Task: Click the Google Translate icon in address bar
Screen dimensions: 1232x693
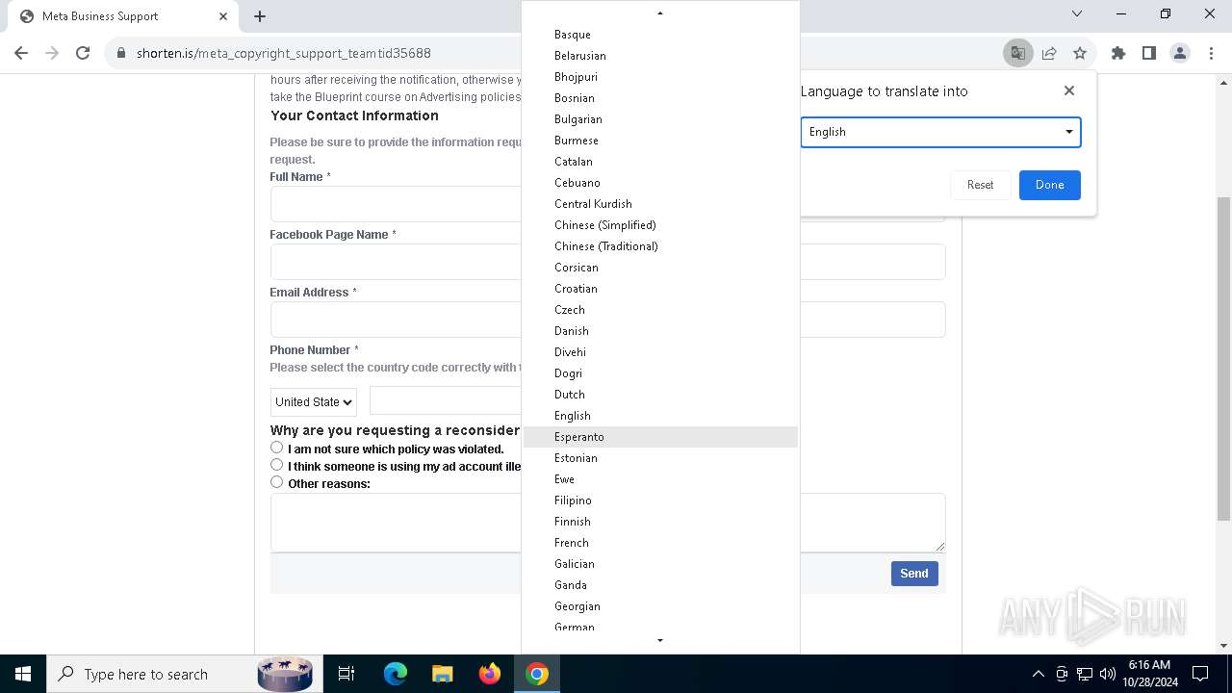Action: click(x=1017, y=53)
